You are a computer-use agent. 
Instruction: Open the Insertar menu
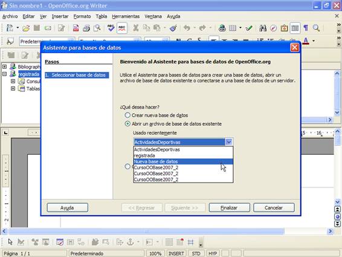[x=60, y=16]
